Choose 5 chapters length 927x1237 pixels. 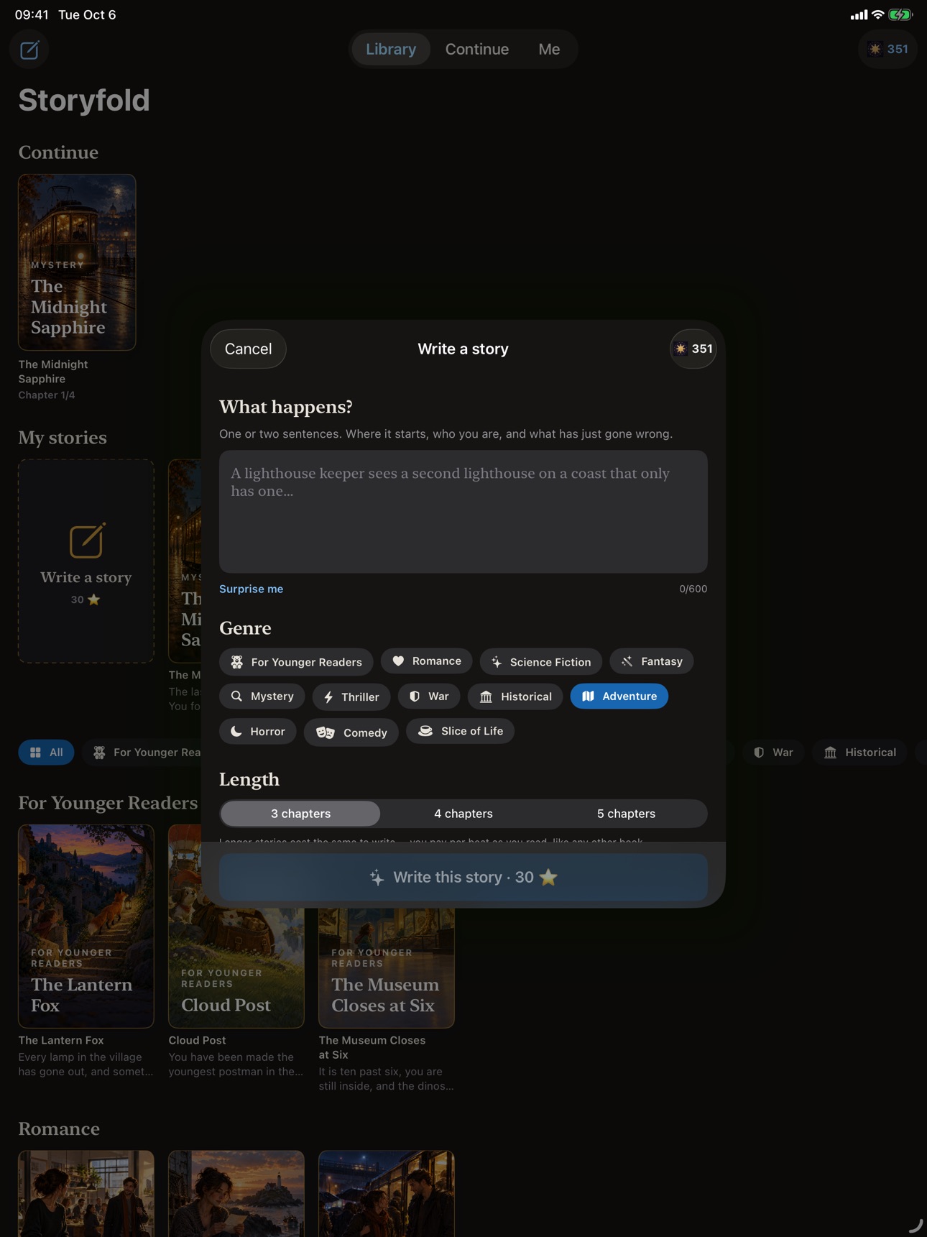point(626,813)
